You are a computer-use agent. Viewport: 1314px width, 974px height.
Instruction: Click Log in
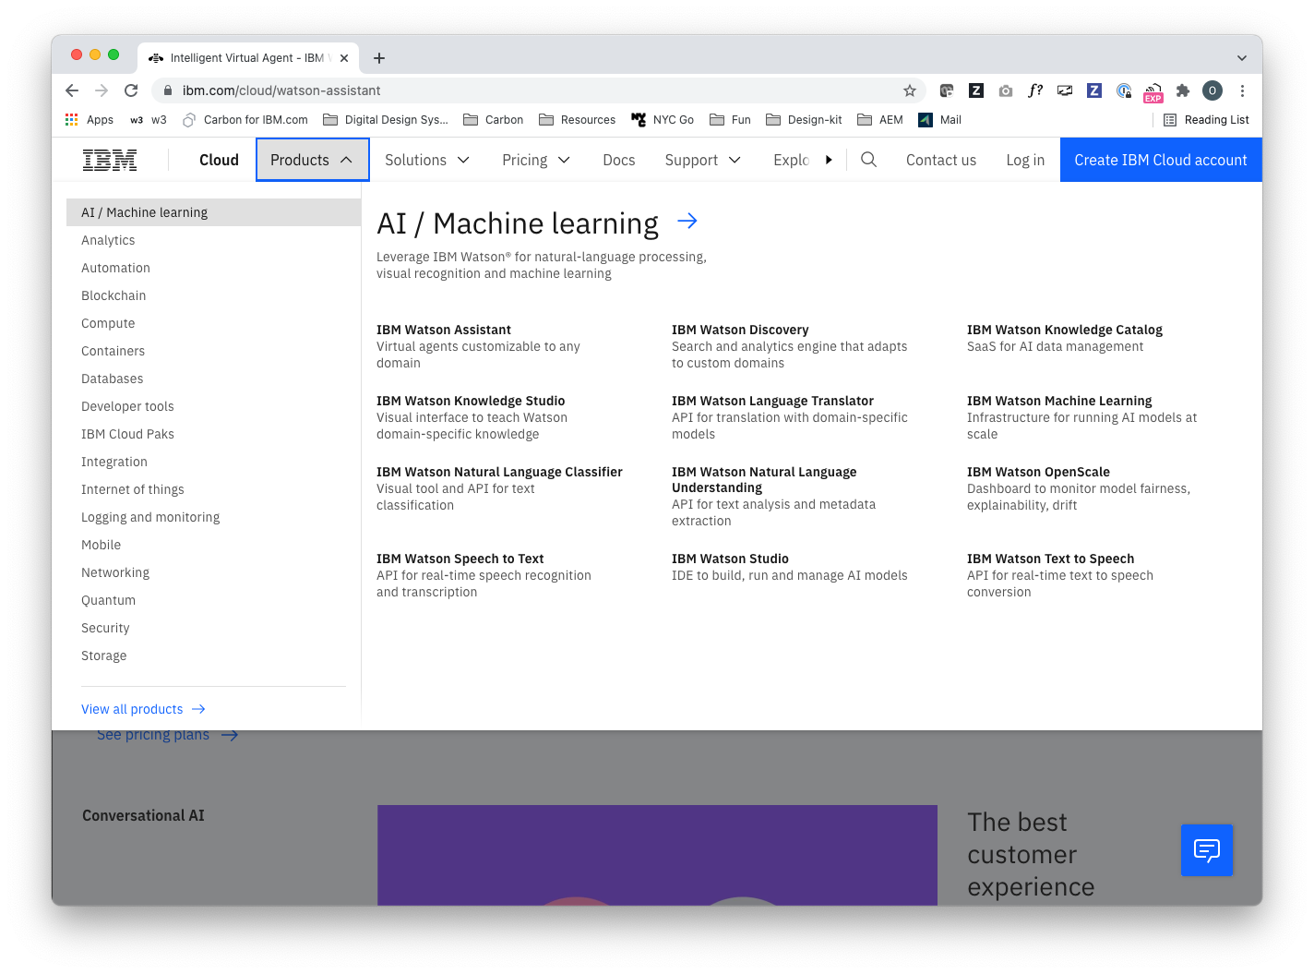click(1025, 160)
